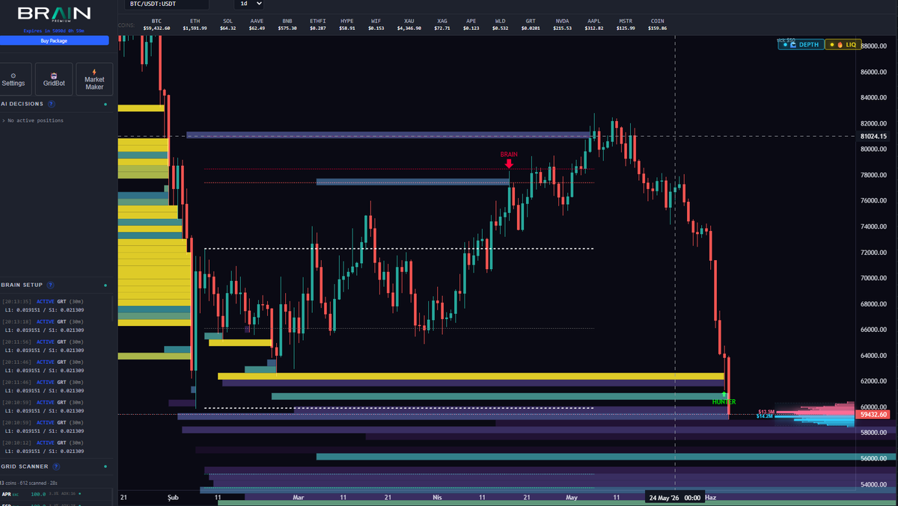Choose the AAPL ticker
This screenshot has width=898, height=506.
tap(594, 25)
